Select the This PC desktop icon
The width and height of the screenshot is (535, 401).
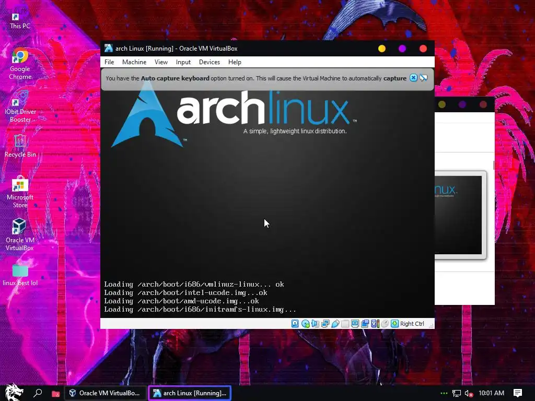click(x=20, y=21)
